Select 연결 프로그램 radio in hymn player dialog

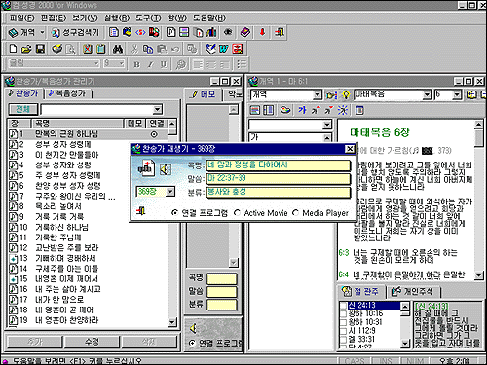(x=174, y=213)
